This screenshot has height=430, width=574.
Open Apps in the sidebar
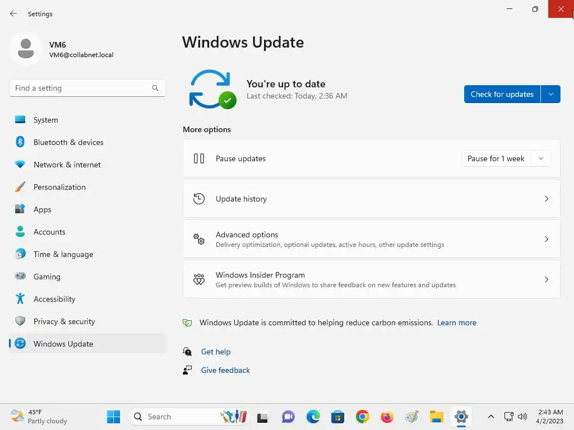[87, 209]
